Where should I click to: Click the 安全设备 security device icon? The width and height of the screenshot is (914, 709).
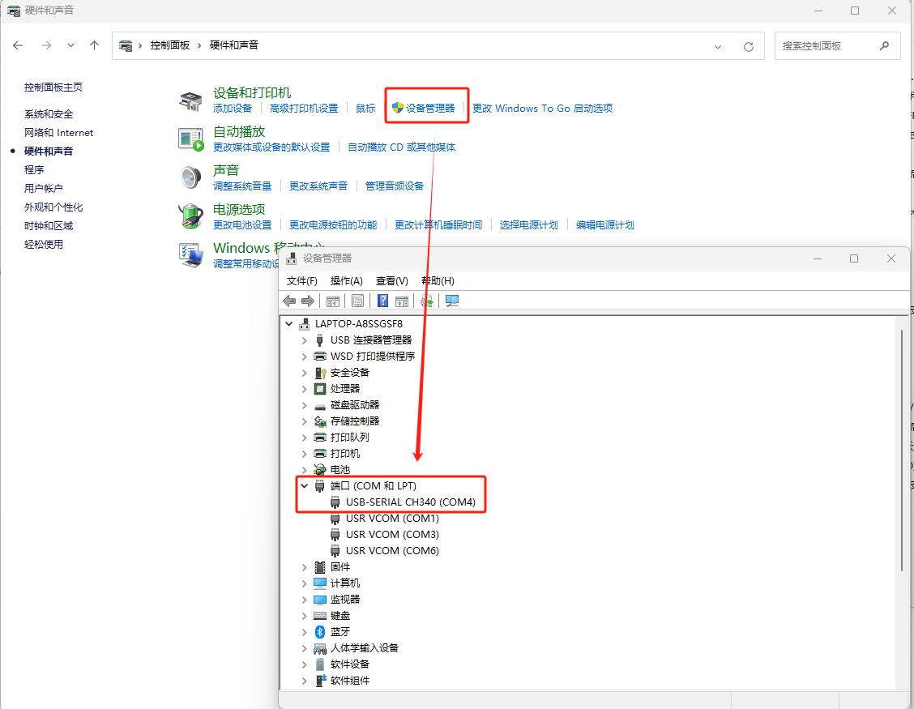click(x=320, y=373)
